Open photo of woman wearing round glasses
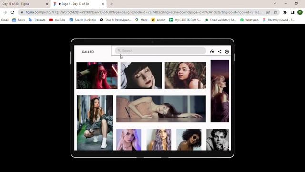Image resolution: width=305 pixels, height=172 pixels. pos(185,75)
